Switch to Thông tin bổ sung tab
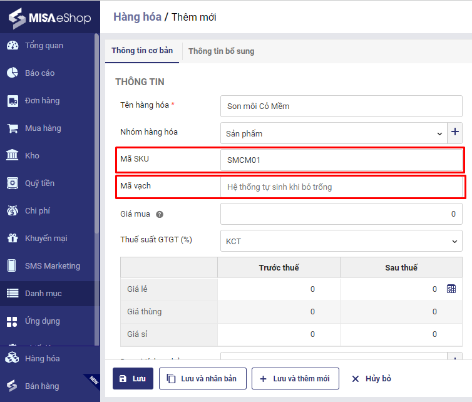Screen dimensions: 472x402 (221, 51)
